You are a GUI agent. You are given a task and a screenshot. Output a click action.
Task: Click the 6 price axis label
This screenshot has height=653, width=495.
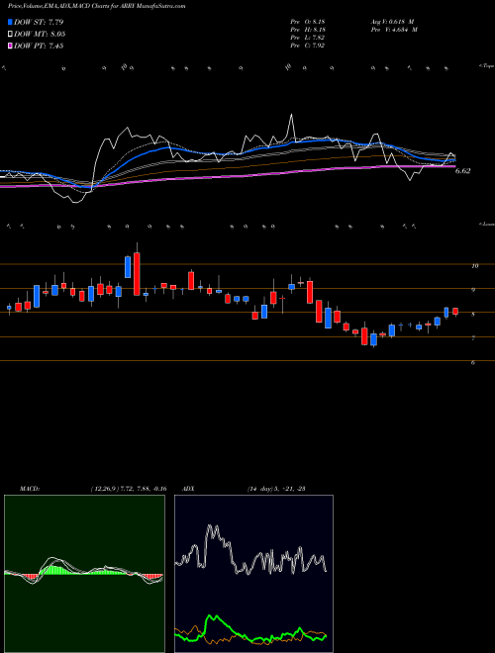pos(473,363)
